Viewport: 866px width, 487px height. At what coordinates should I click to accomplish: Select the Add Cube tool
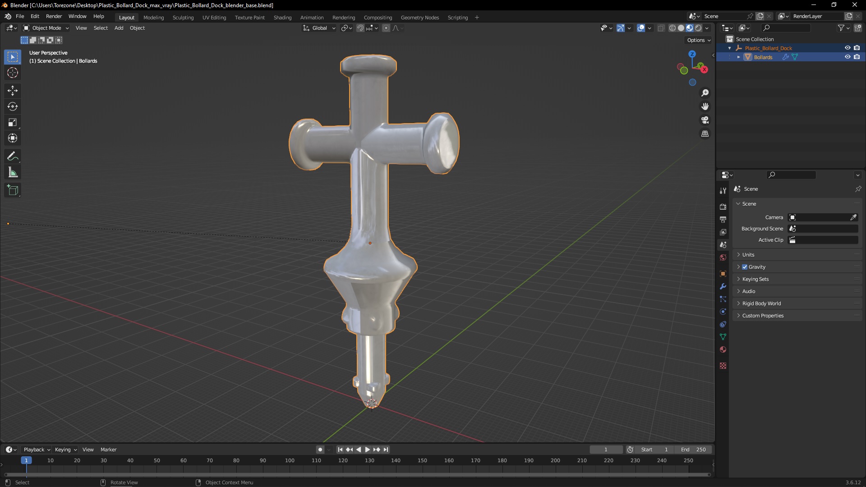point(13,190)
